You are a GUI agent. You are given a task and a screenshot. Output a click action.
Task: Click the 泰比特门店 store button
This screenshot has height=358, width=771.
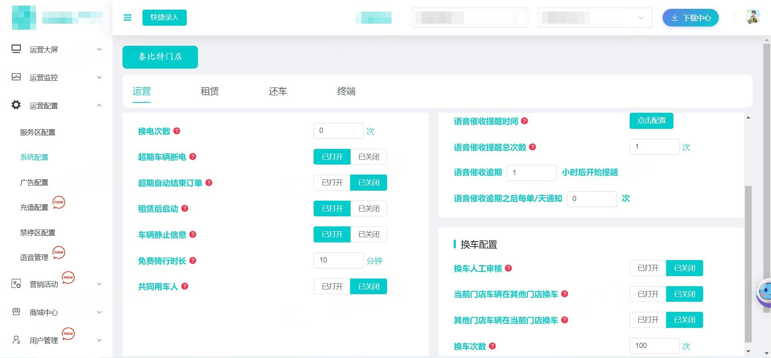(x=160, y=57)
